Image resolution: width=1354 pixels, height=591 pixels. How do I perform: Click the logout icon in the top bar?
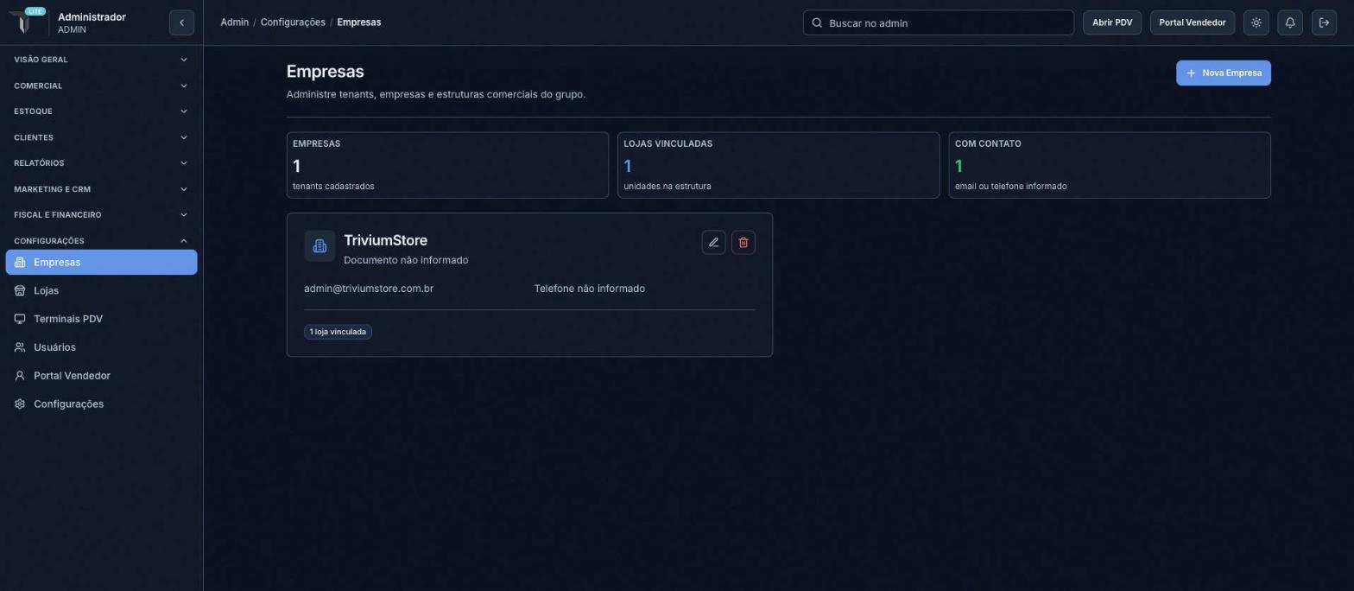pos(1324,22)
